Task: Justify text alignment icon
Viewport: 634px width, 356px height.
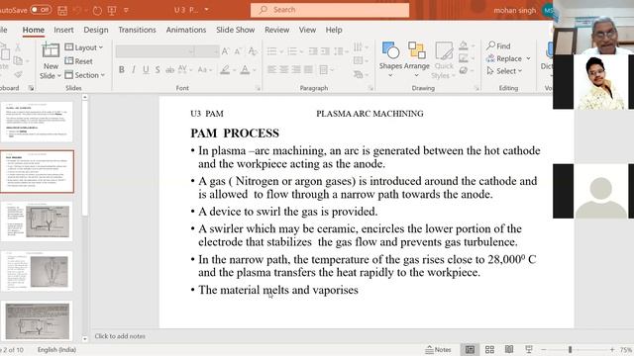Action: [308, 70]
